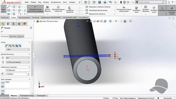Click Repair Sketch (Исправить эскиз)
Image resolution: width=176 pixels, height=99 pixels.
[x=136, y=10]
